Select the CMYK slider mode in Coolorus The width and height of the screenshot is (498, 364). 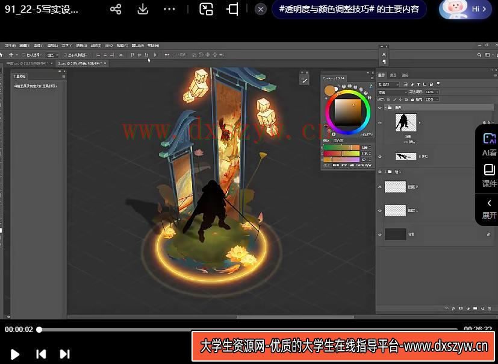pyautogui.click(x=360, y=165)
